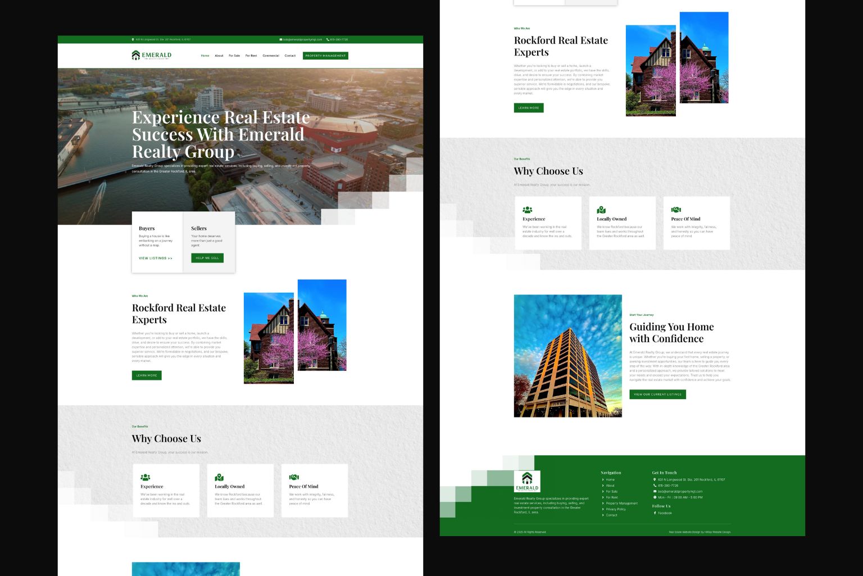The width and height of the screenshot is (863, 576).
Task: Click footer phone icon beside 815-390-7726
Action: tap(655, 486)
